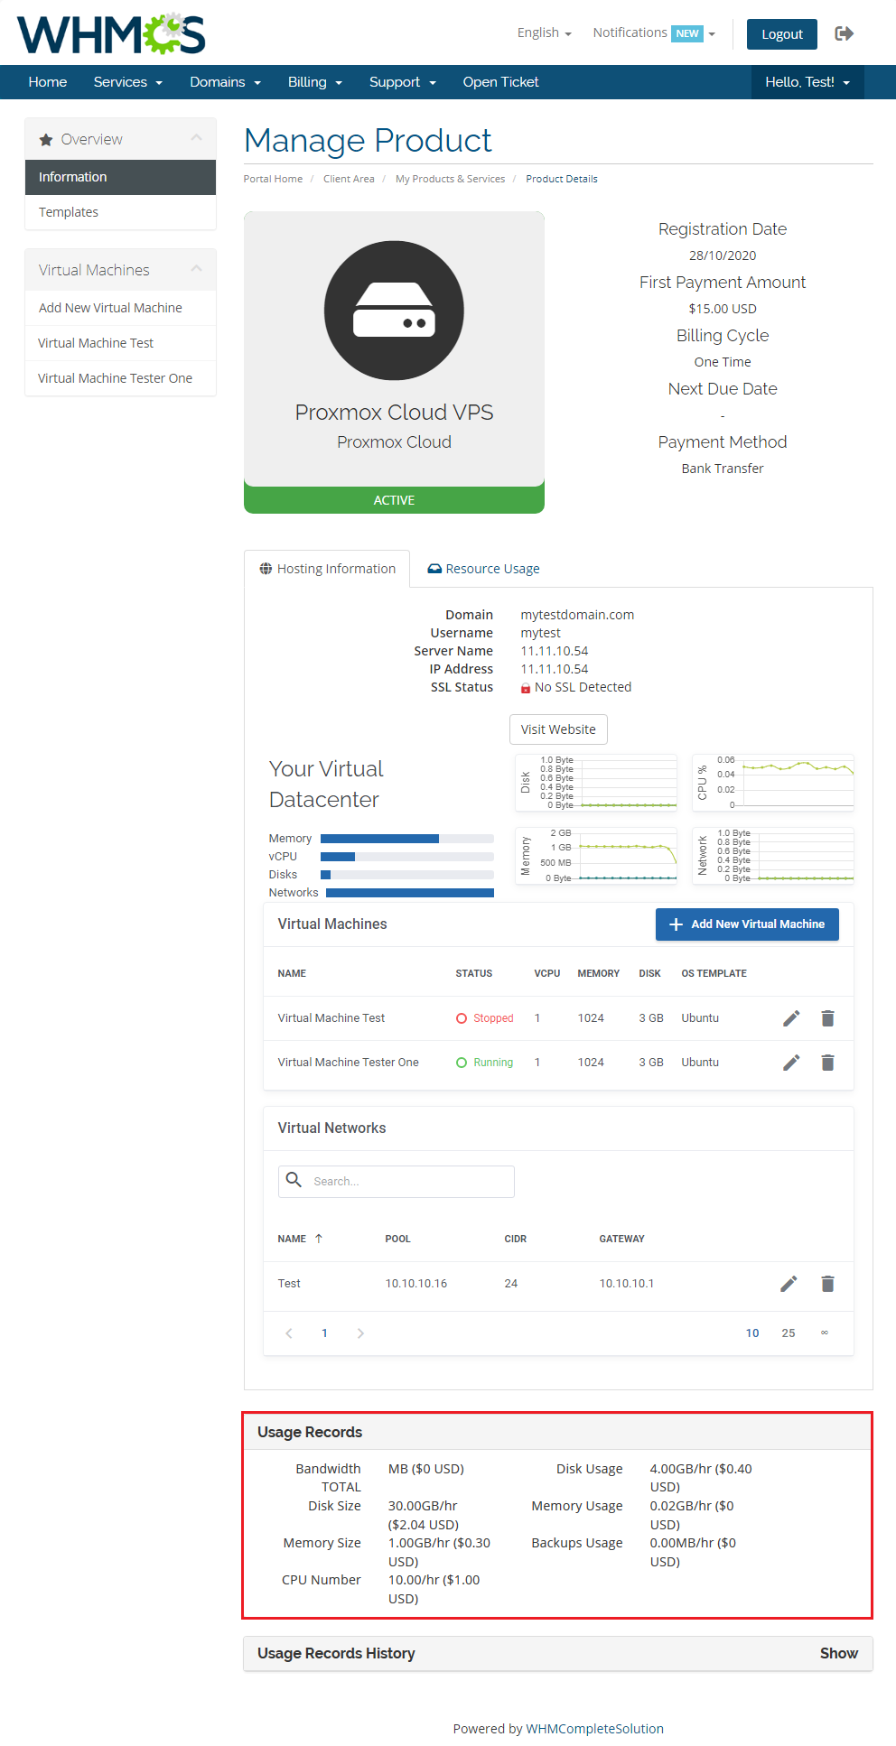
Task: Click the exit arrow icon beside Logout
Action: (x=845, y=33)
